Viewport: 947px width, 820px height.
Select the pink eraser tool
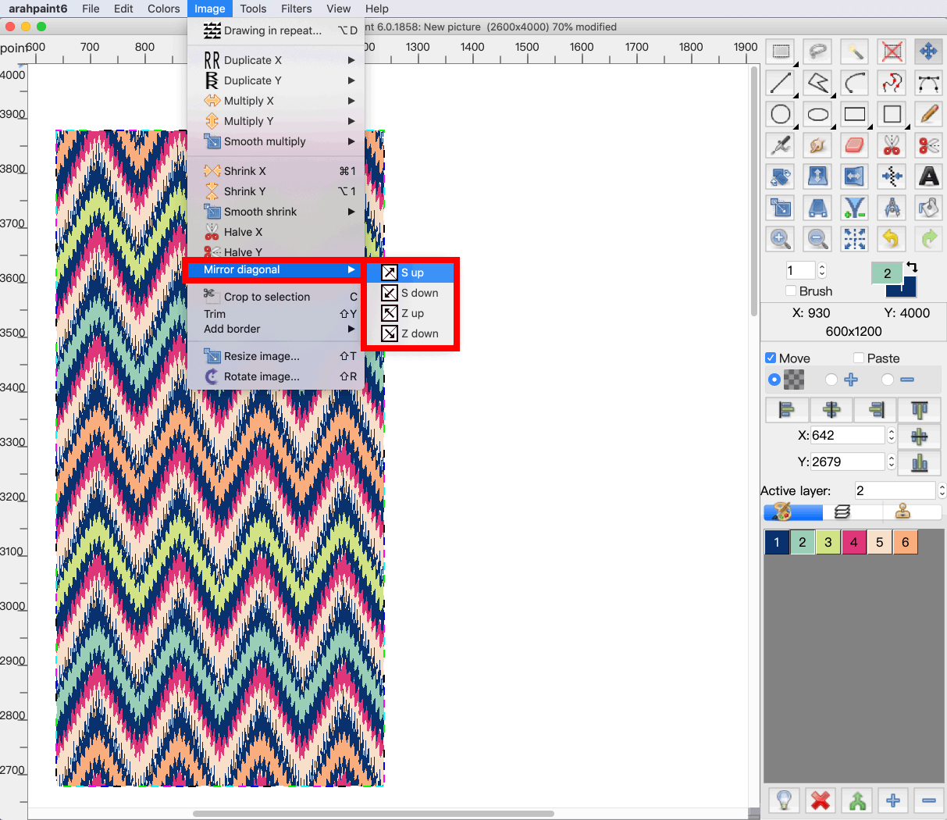855,145
